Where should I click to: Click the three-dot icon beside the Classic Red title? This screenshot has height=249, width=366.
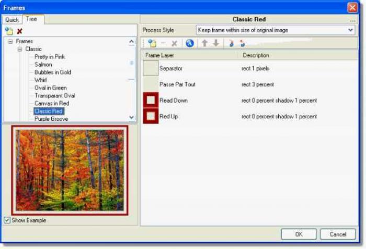pyautogui.click(x=352, y=21)
